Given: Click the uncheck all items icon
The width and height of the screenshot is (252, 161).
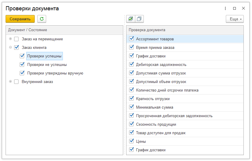Looking at the screenshot, I should pyautogui.click(x=139, y=19).
